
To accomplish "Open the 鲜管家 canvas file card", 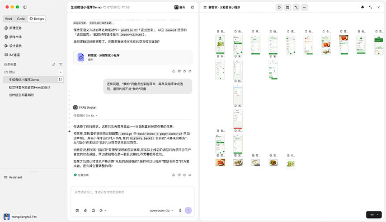I will [133, 57].
